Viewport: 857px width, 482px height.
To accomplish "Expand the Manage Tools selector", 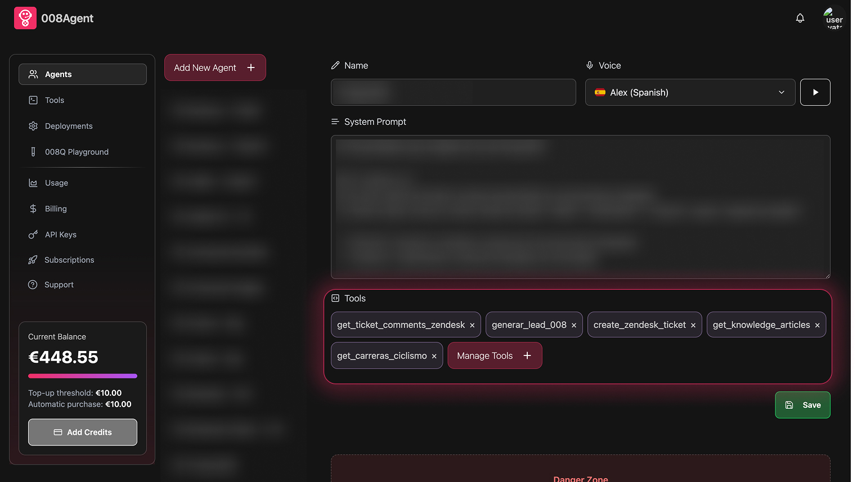I will (x=495, y=355).
